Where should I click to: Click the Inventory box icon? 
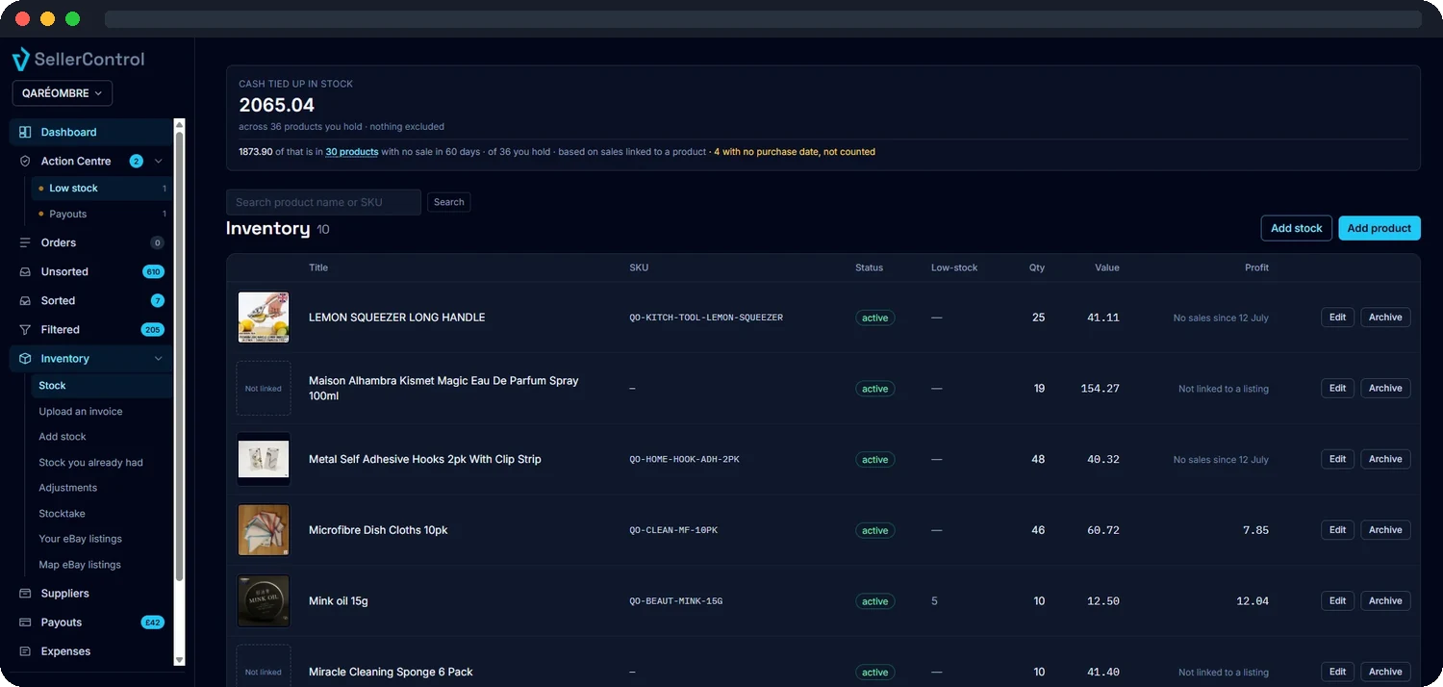click(25, 358)
